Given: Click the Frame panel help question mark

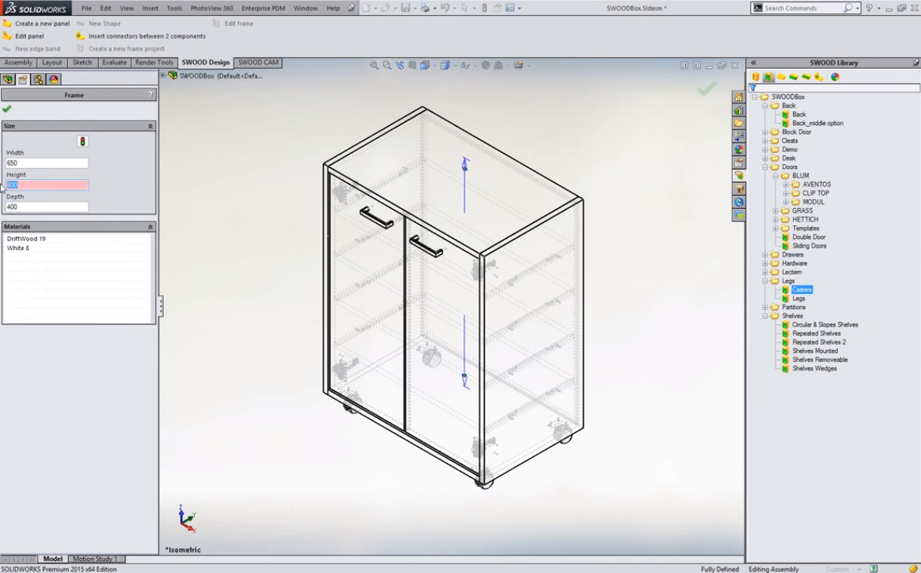Looking at the screenshot, I should [x=150, y=95].
